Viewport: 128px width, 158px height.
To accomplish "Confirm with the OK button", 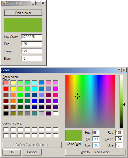I will pos(12,152).
